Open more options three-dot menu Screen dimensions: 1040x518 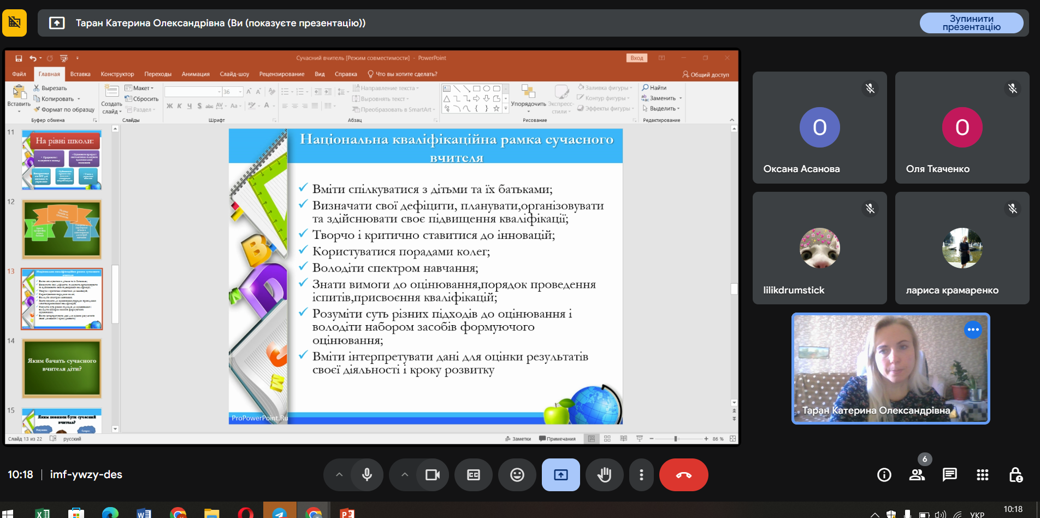tap(641, 475)
